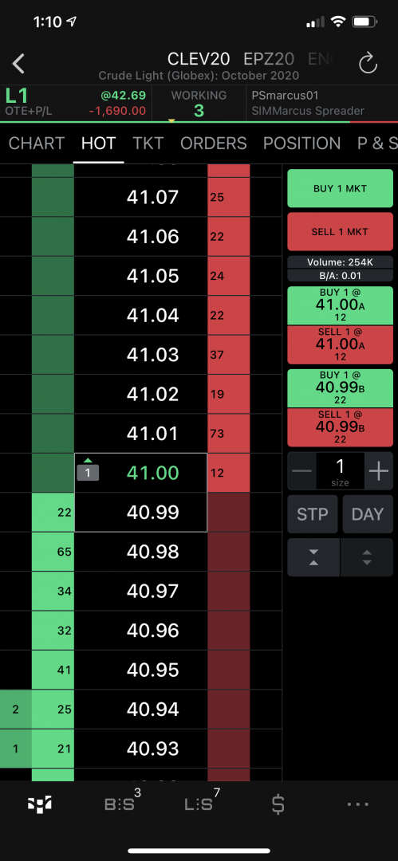Tap SELL 1 MKT button
The height and width of the screenshot is (861, 398).
pos(341,231)
